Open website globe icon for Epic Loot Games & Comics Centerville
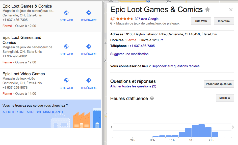The image size is (238, 145). [66, 13]
